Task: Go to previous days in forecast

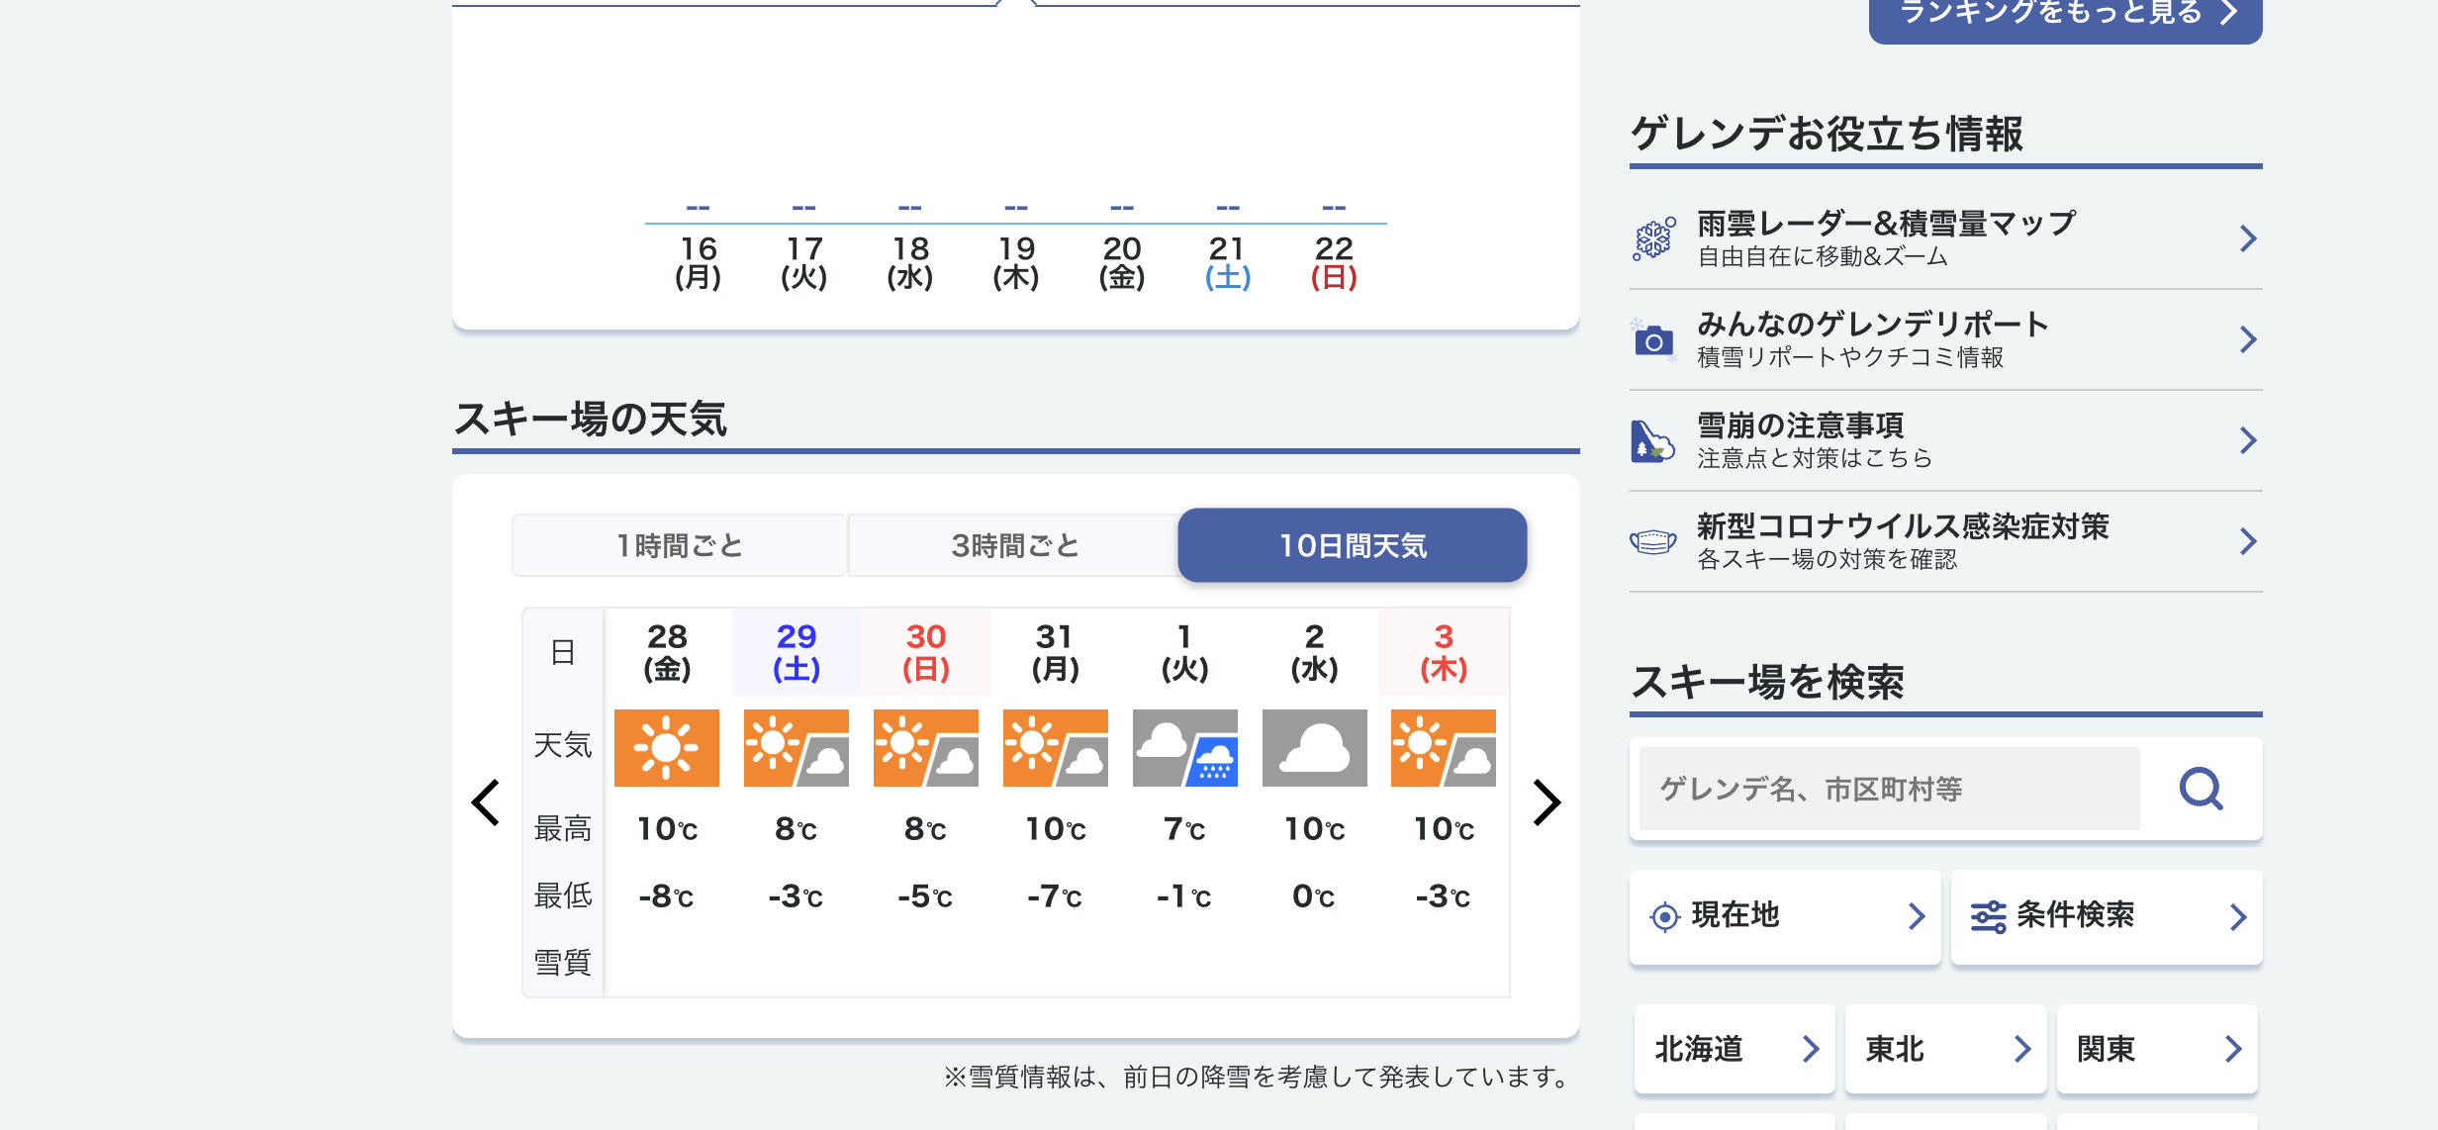Action: coord(486,801)
